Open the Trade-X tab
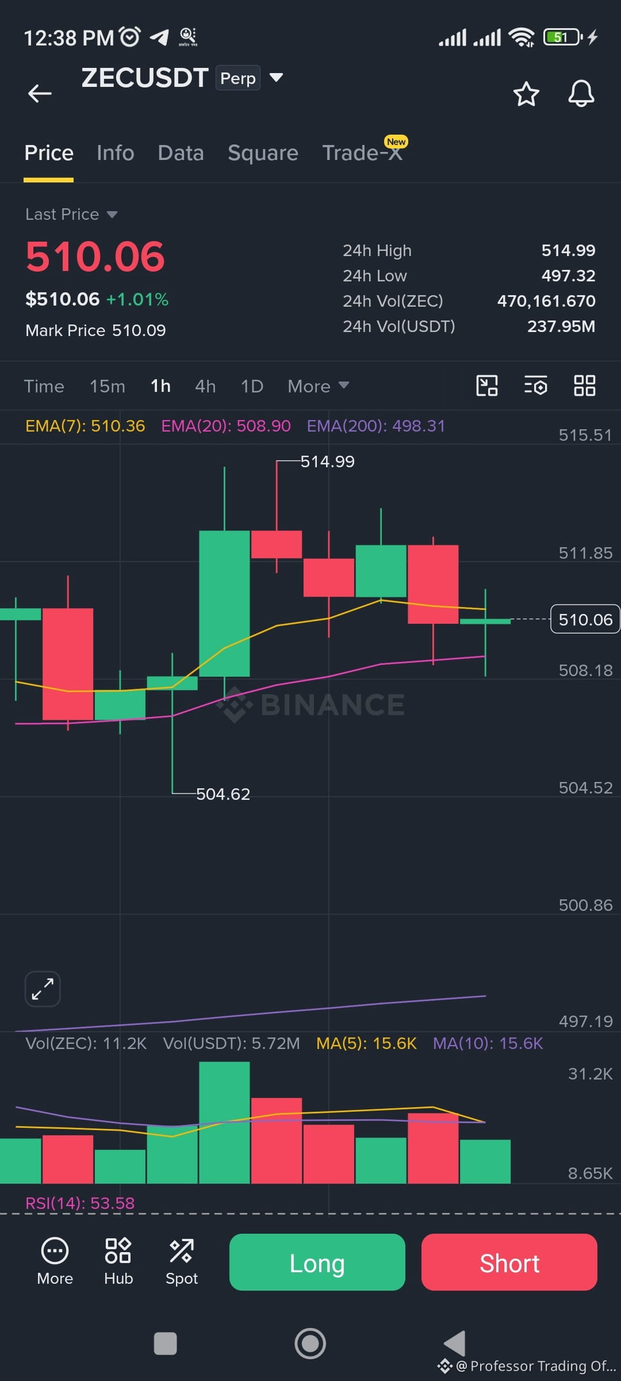Image resolution: width=621 pixels, height=1381 pixels. (x=362, y=153)
